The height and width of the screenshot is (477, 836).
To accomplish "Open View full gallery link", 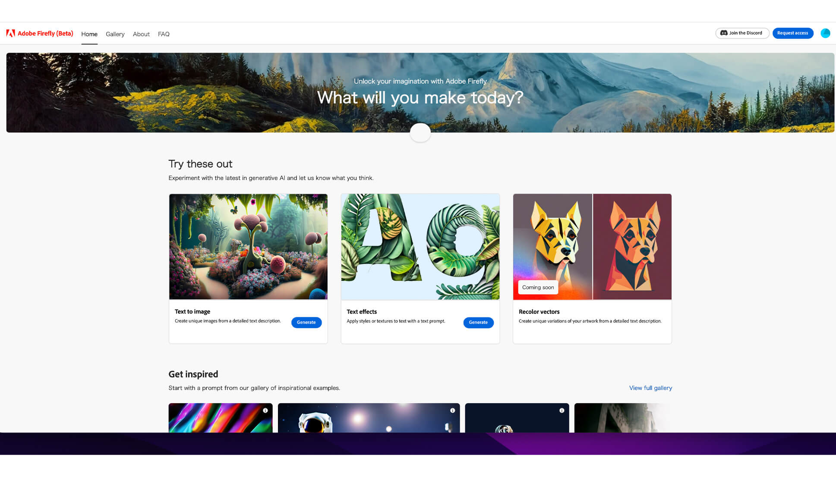I will click(x=650, y=388).
